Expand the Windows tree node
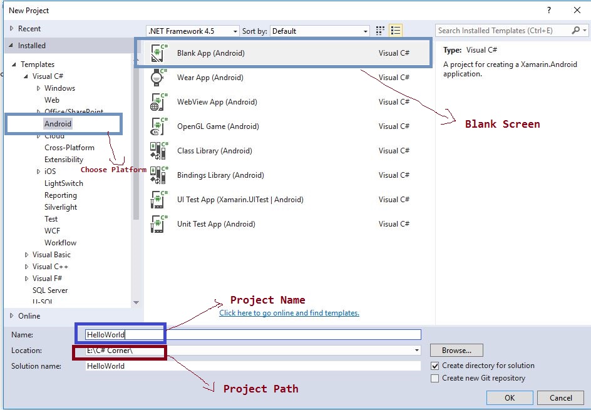 pos(38,88)
